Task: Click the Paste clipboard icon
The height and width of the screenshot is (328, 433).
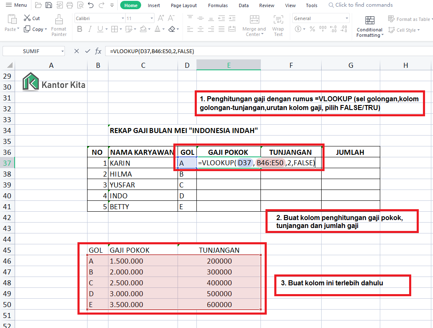Action: point(12,19)
